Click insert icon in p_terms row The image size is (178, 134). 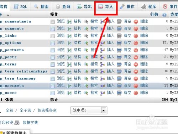[x=103, y=65]
